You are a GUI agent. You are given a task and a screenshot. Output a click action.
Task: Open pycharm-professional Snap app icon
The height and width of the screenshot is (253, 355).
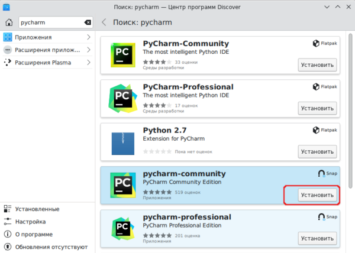pyautogui.click(x=123, y=229)
